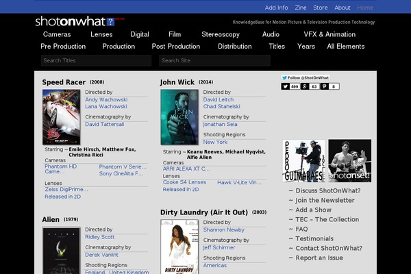Open the Zine page
The width and height of the screenshot is (411, 274).
301,8
